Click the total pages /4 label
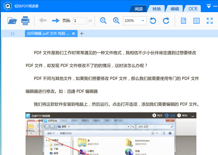Viewport: 218px width, 155px height. click(x=90, y=21)
